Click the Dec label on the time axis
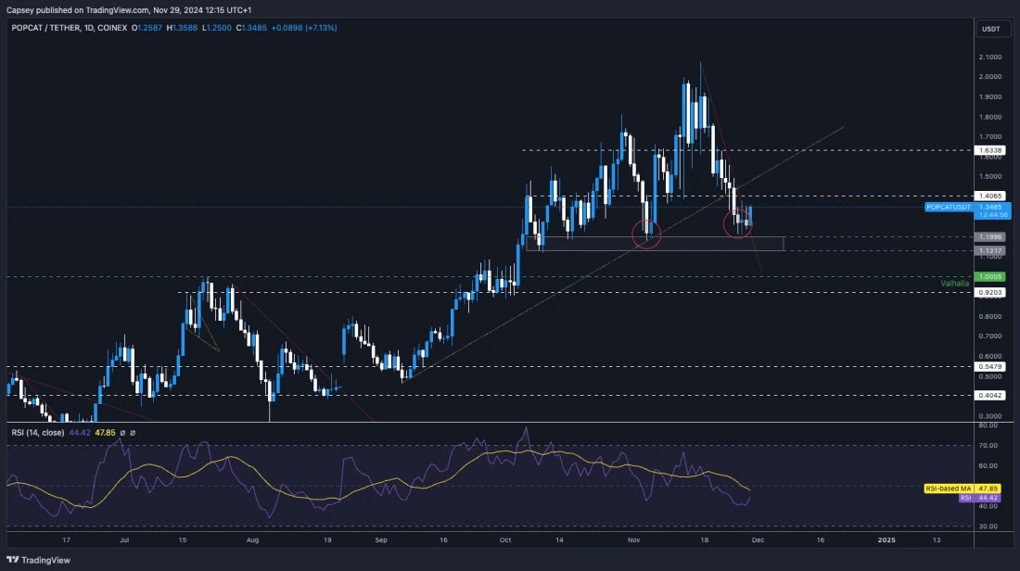Screen dimensions: 1020x571 759,539
